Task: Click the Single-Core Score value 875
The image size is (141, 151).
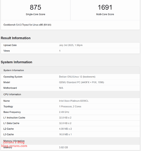Action: tap(36, 7)
